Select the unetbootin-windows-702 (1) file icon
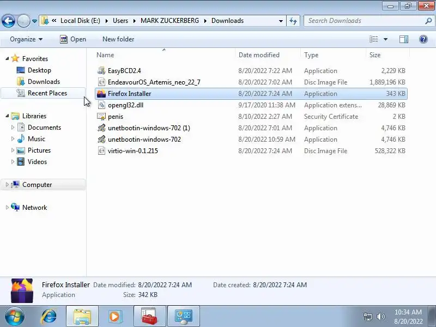This screenshot has width=436, height=327. point(101,128)
